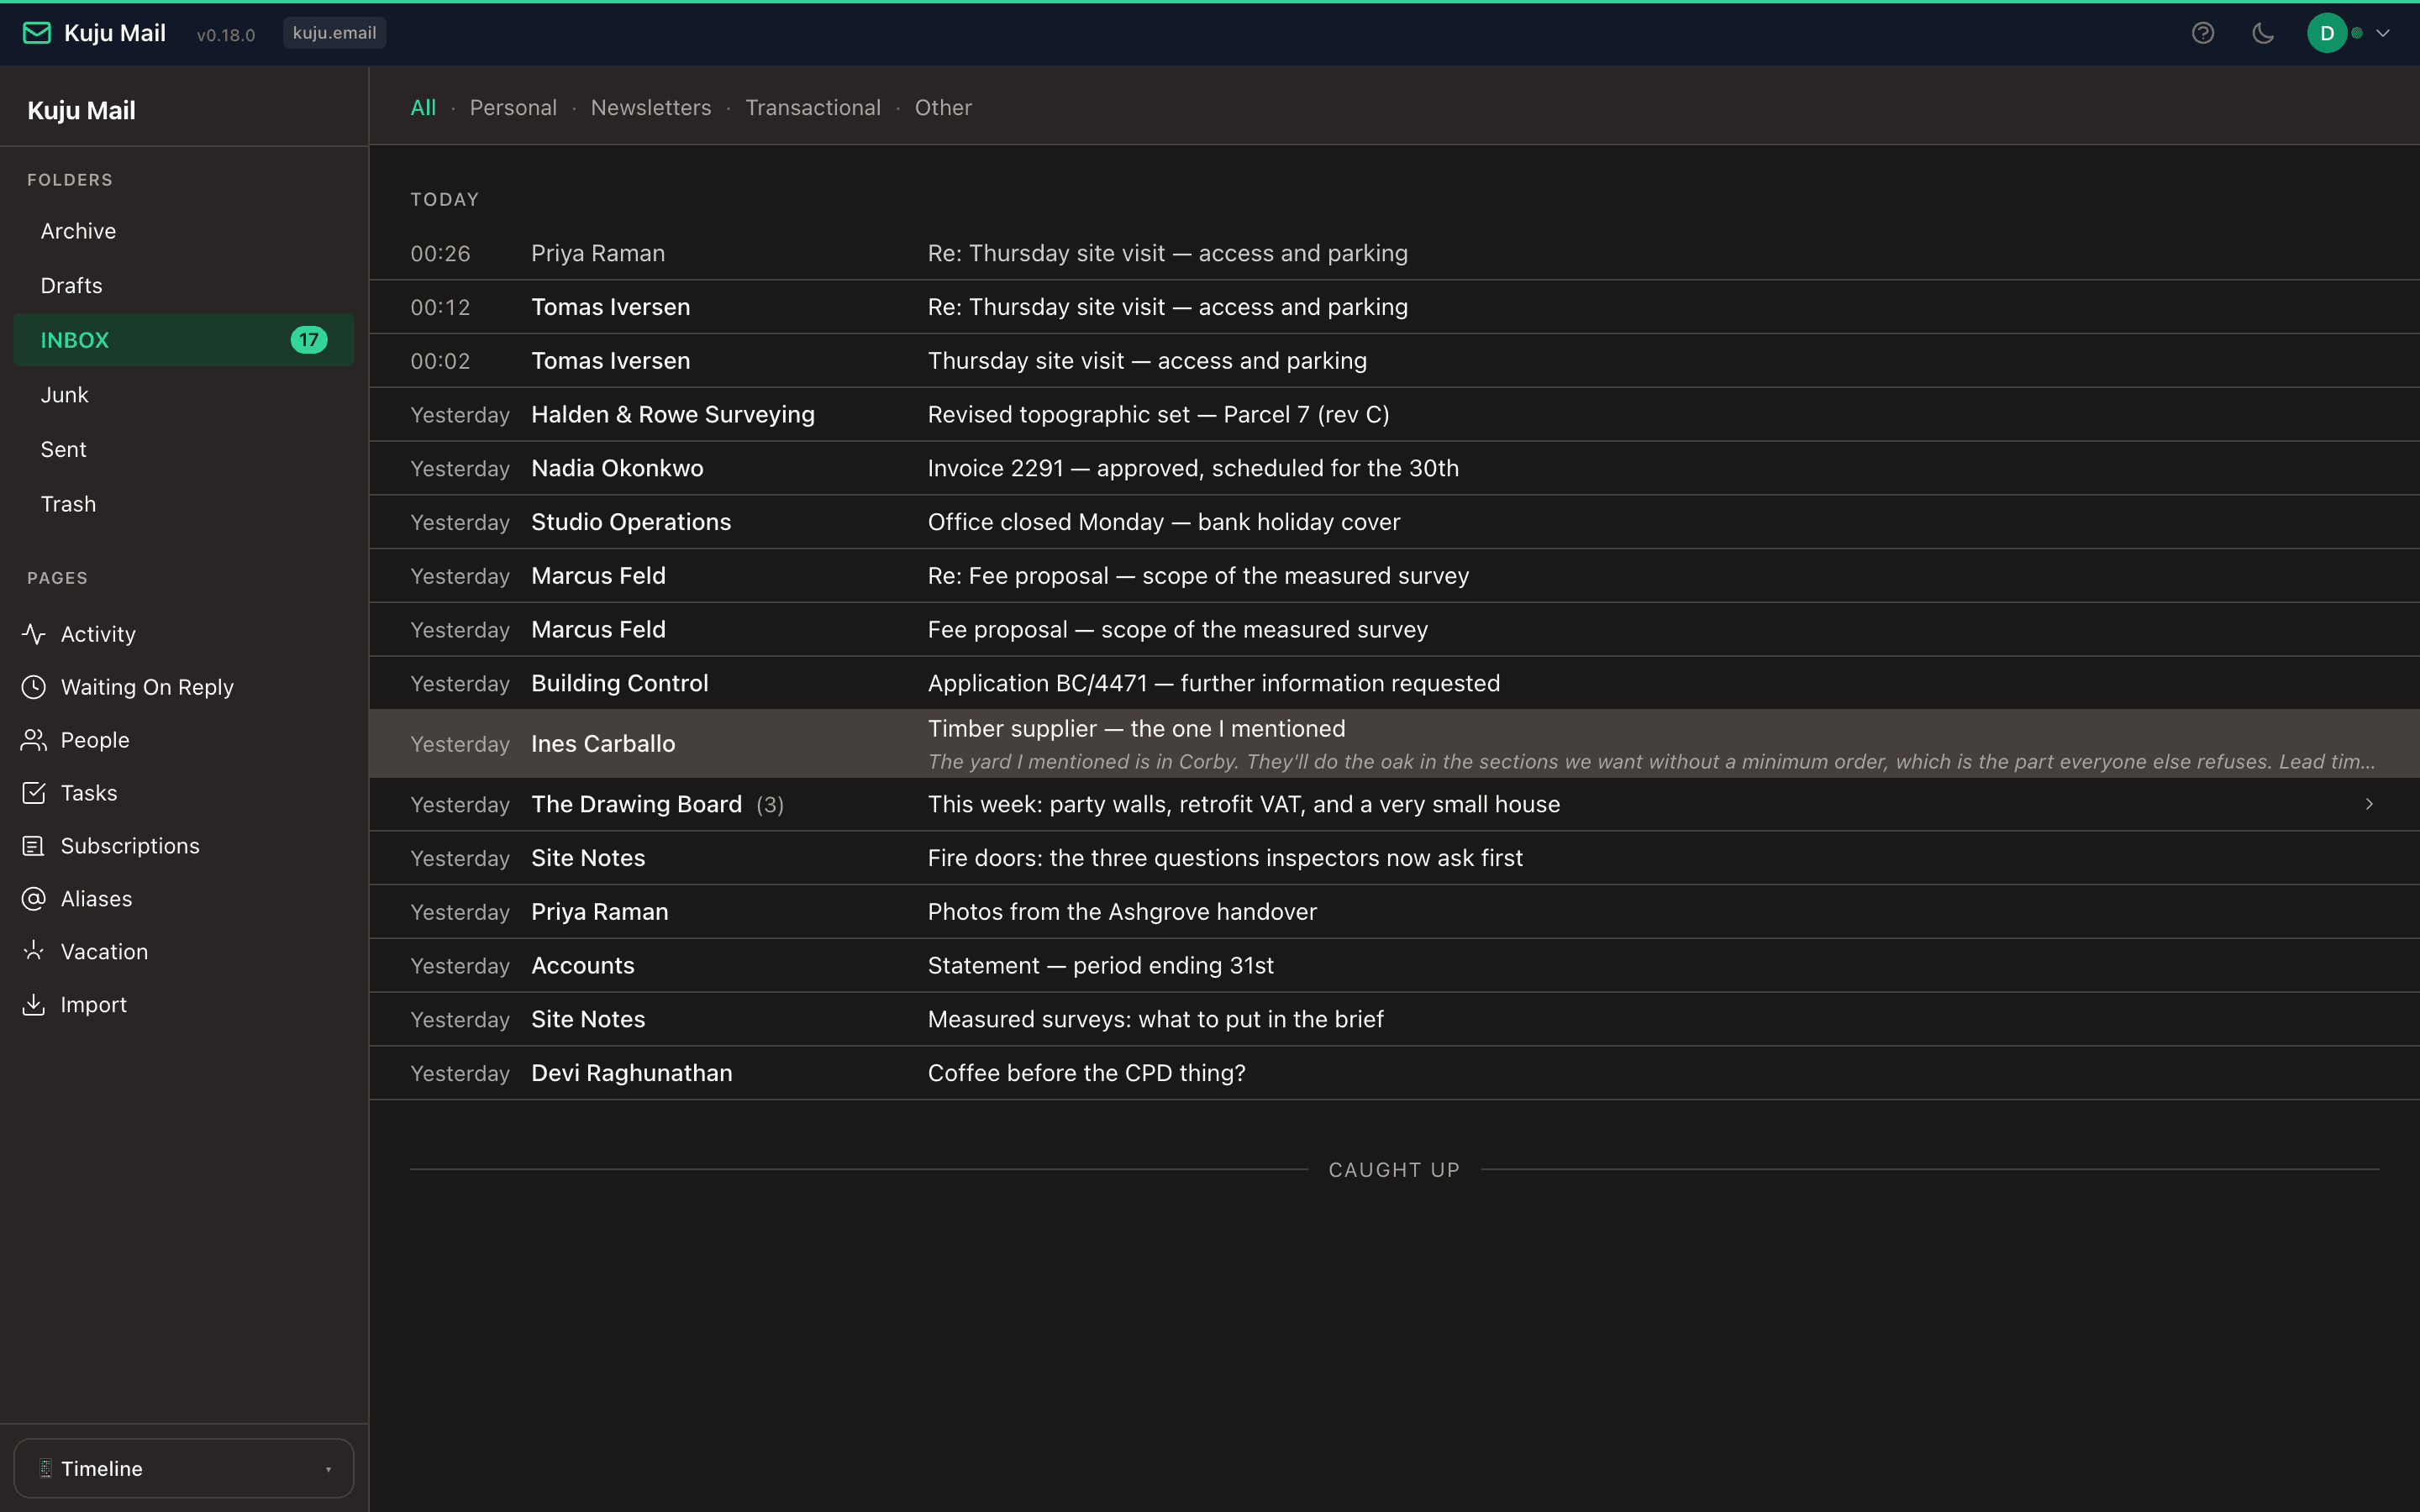Click the Tasks checkbox icon
The image size is (2420, 1512).
(34, 793)
